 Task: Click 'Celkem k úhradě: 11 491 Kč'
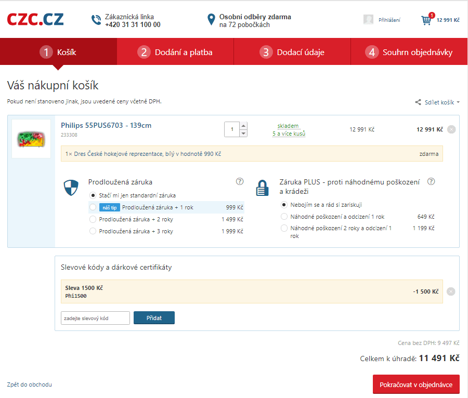click(x=410, y=358)
